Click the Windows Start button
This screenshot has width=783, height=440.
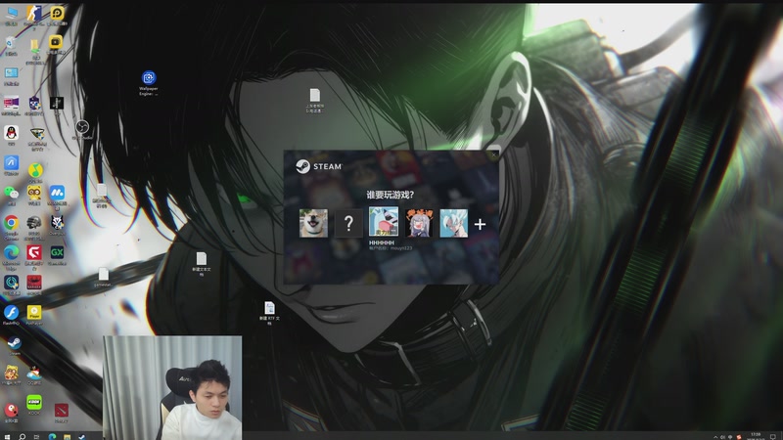click(x=7, y=436)
